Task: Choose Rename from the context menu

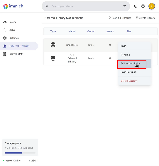Action: point(135,55)
